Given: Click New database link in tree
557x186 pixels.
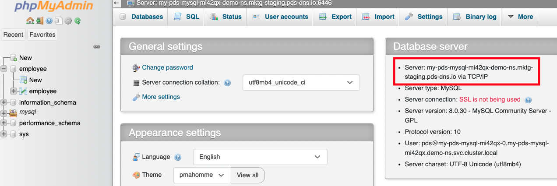Looking at the screenshot, I should [x=25, y=58].
